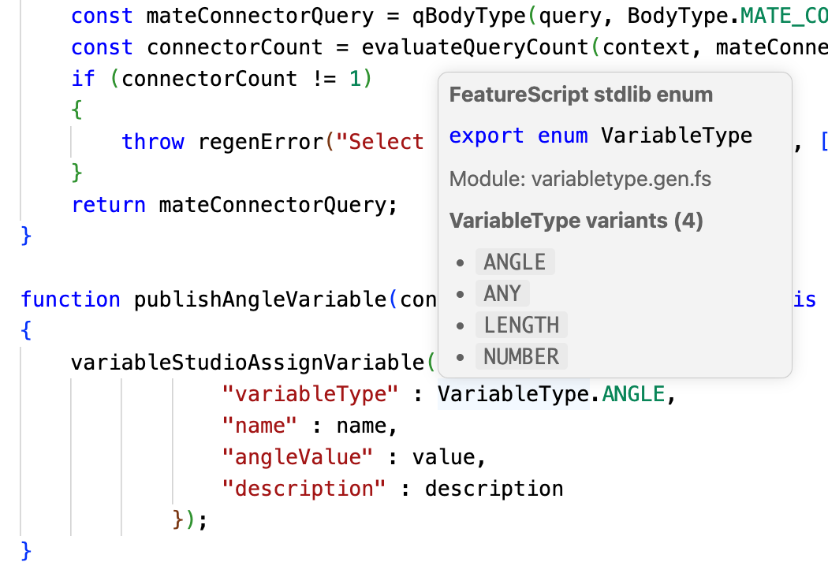Click the 'function' keyword
The height and width of the screenshot is (588, 828).
click(x=70, y=300)
